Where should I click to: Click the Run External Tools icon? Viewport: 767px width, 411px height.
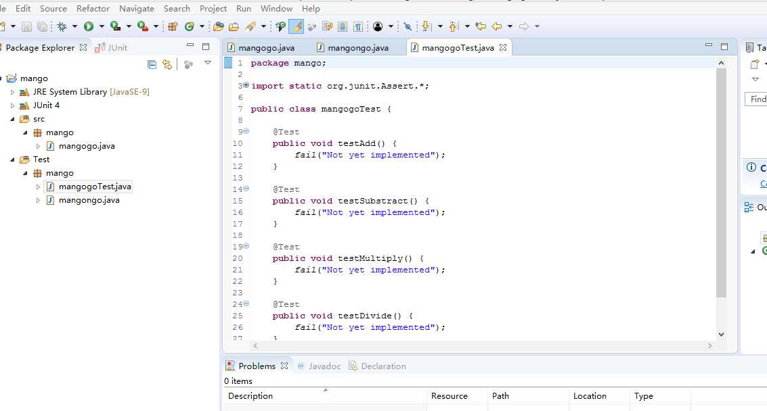(x=142, y=26)
